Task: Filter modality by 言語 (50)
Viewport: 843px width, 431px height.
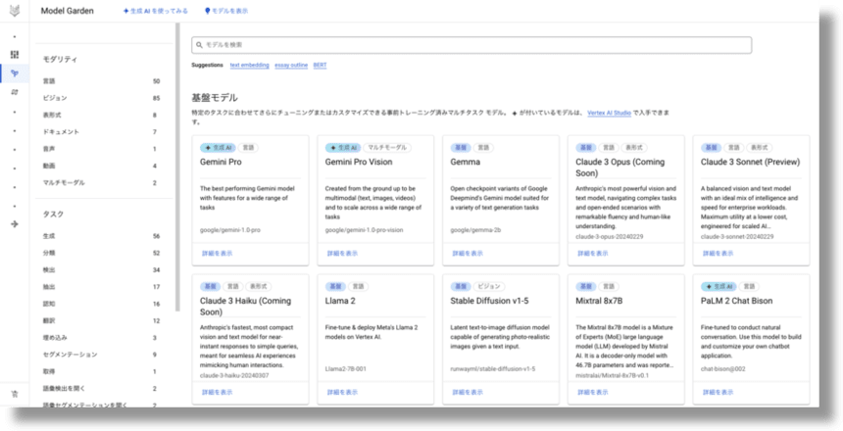Action: (102, 81)
